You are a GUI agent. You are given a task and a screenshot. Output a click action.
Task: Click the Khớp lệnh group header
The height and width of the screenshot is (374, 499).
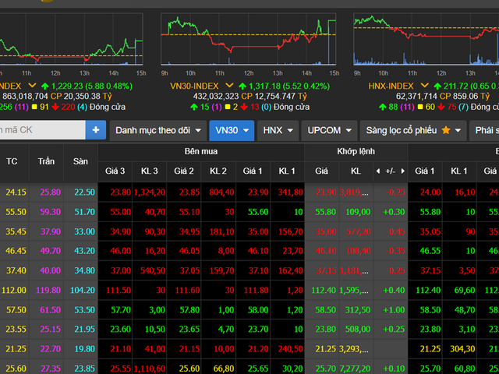357,150
